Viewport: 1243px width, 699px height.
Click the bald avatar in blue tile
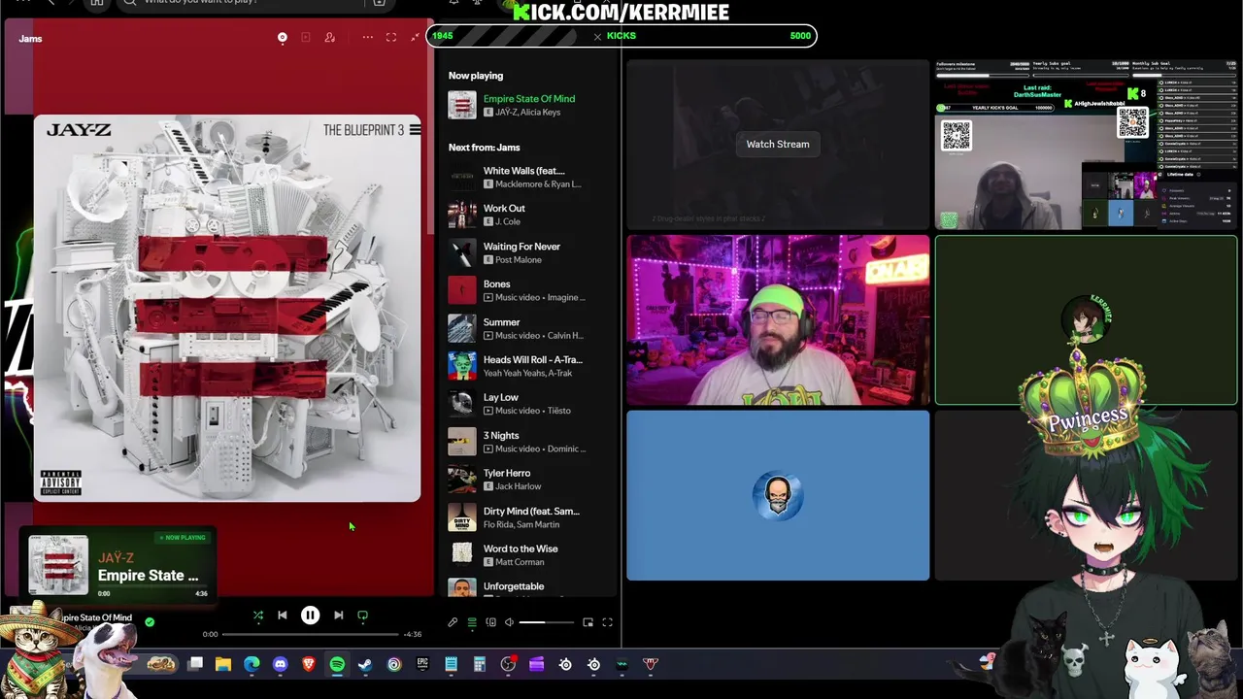coord(778,496)
